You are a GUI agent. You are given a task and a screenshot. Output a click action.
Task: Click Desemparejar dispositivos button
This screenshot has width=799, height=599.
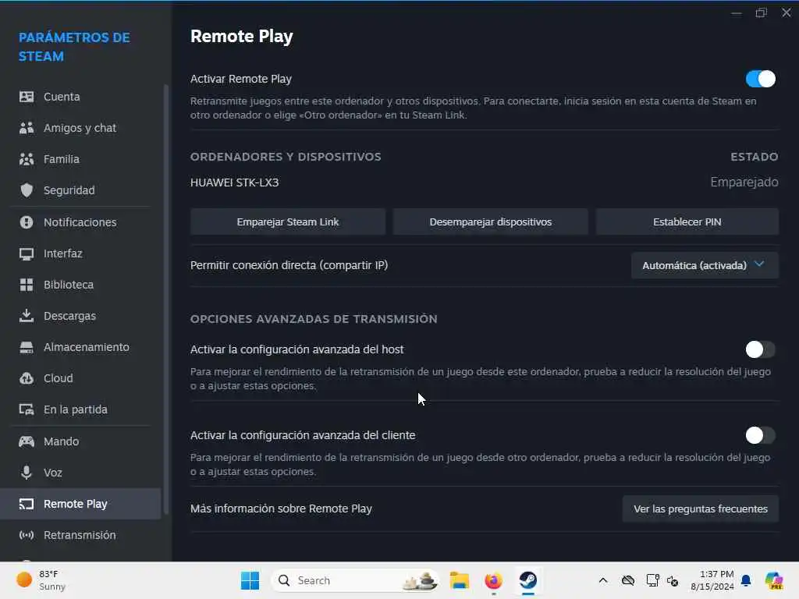[490, 222]
